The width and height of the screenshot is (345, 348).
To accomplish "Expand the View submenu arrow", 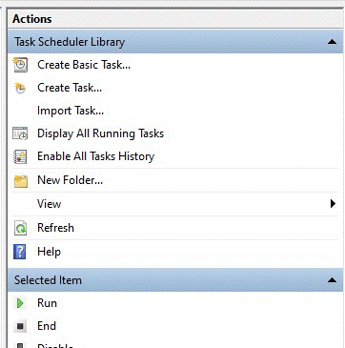I will tap(333, 203).
